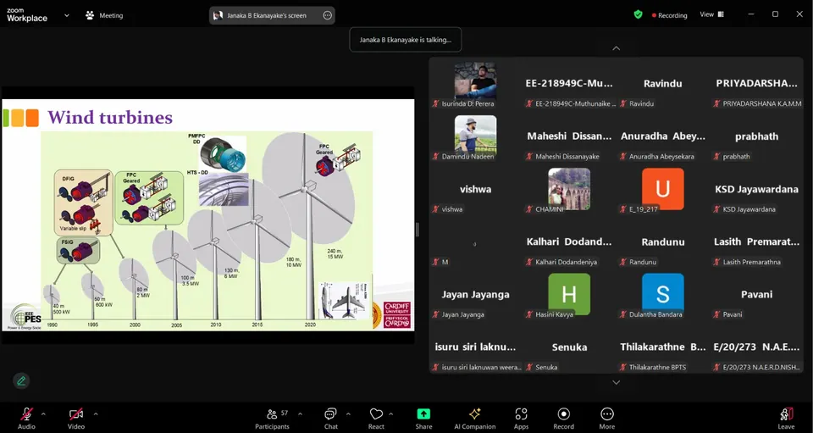
Task: Open the Zoom Workplace dropdown arrow
Action: pyautogui.click(x=66, y=15)
